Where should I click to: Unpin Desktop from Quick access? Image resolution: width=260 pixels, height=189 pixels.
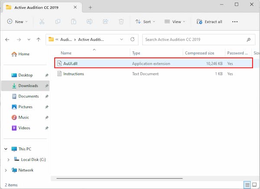click(x=47, y=75)
